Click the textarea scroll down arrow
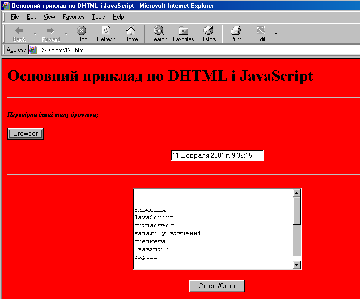 297,265
